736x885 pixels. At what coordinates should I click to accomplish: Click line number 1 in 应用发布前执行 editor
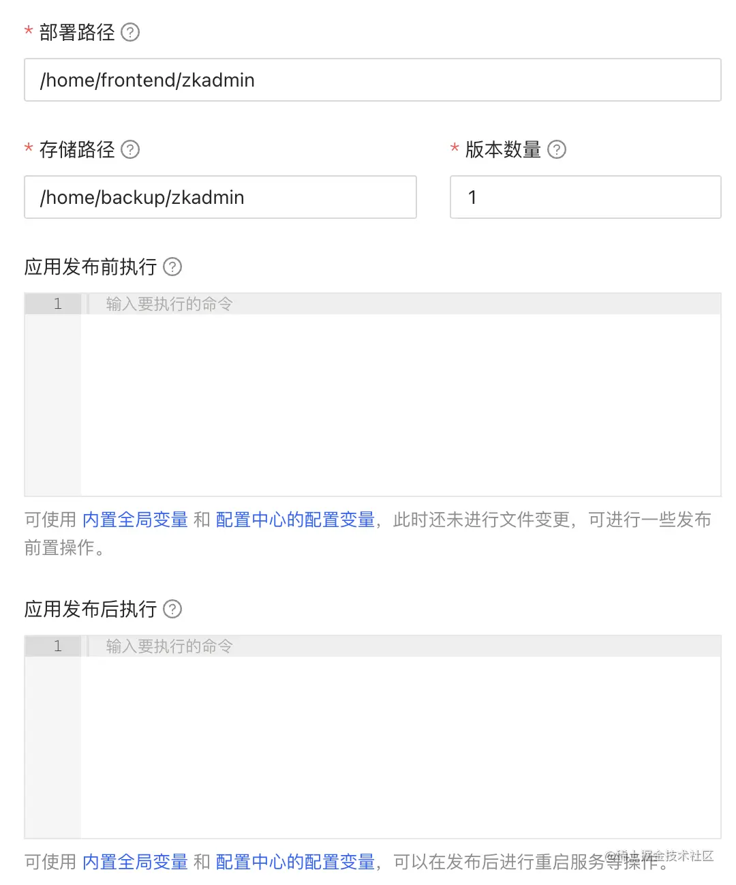click(x=58, y=304)
